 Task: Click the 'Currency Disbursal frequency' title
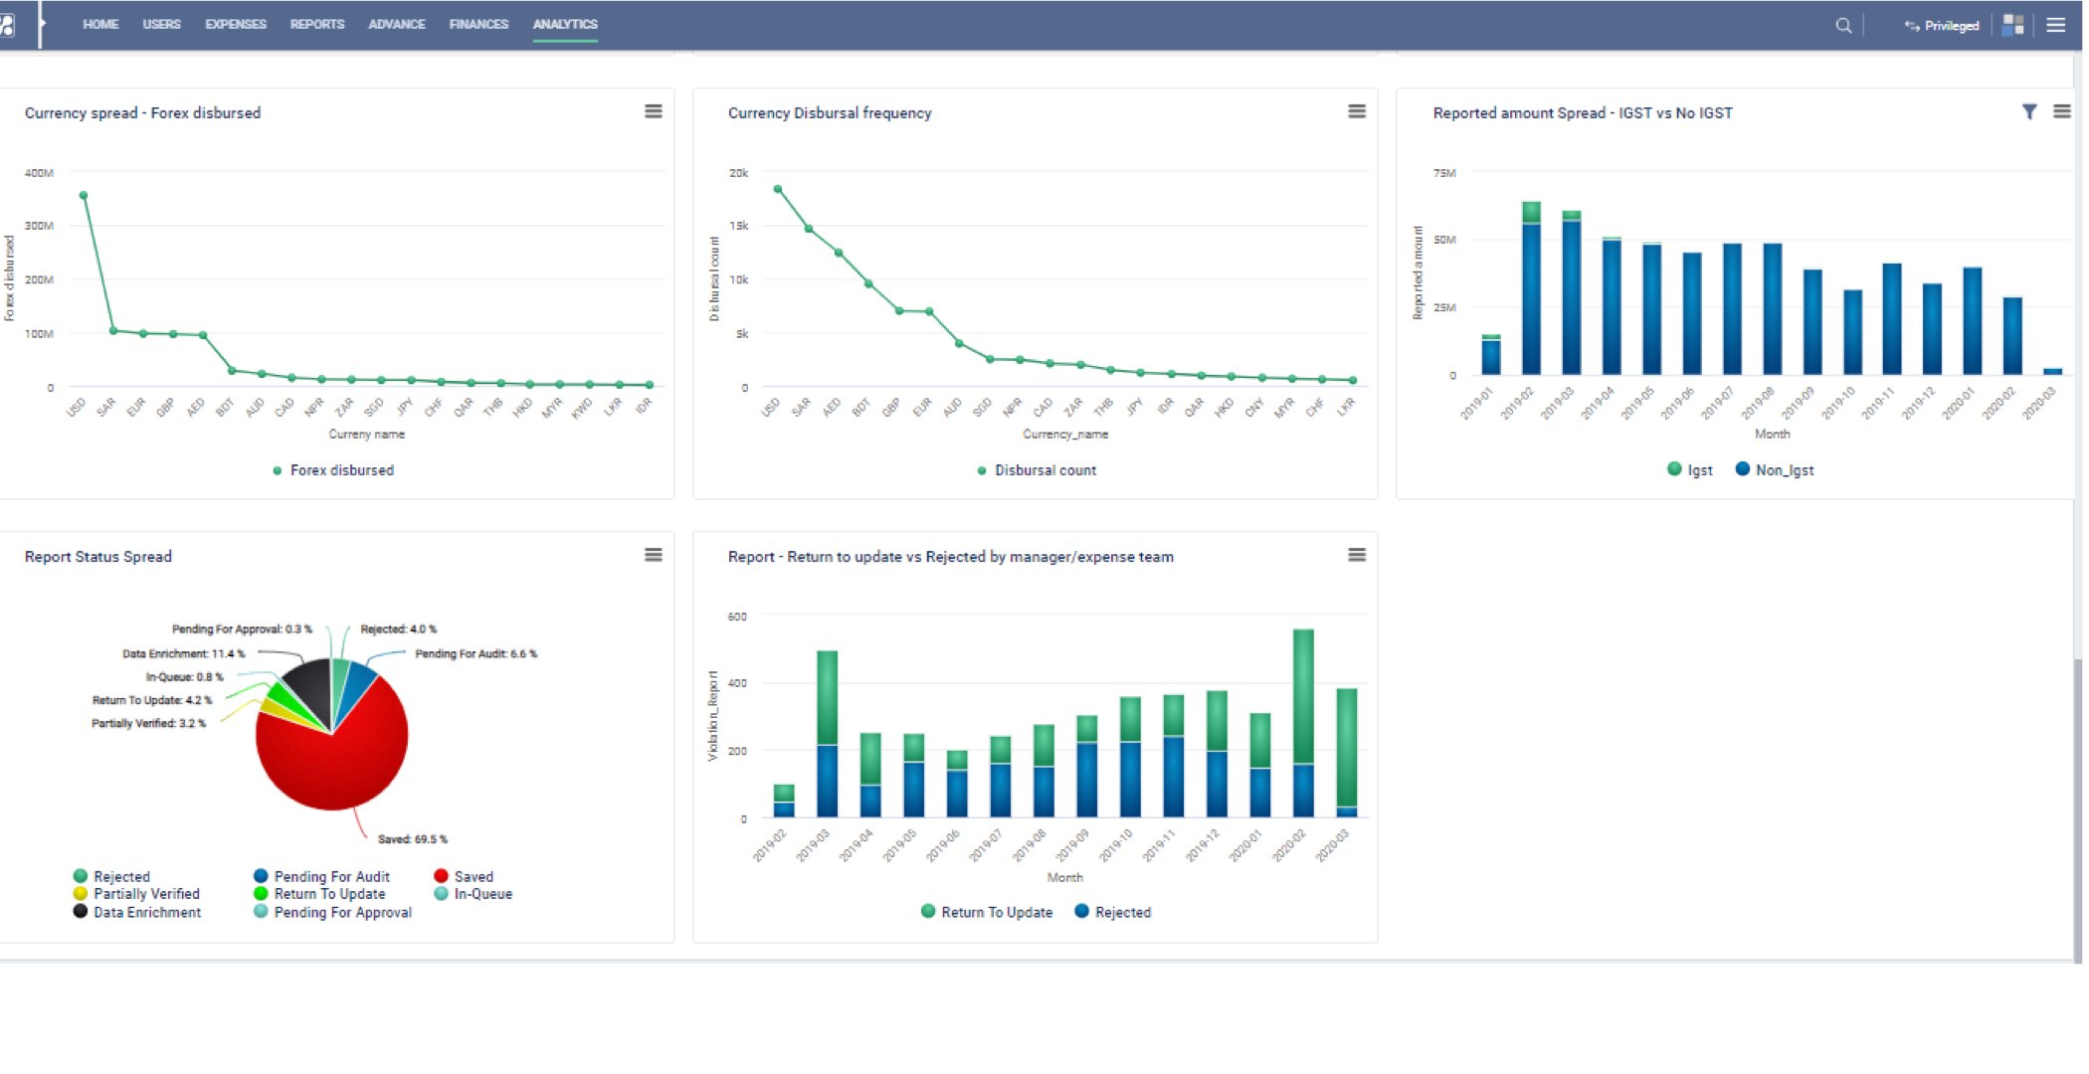click(x=830, y=113)
